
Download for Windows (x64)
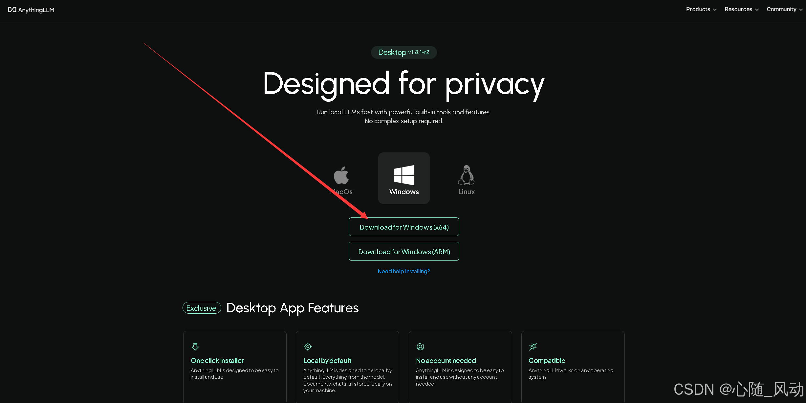[404, 227]
